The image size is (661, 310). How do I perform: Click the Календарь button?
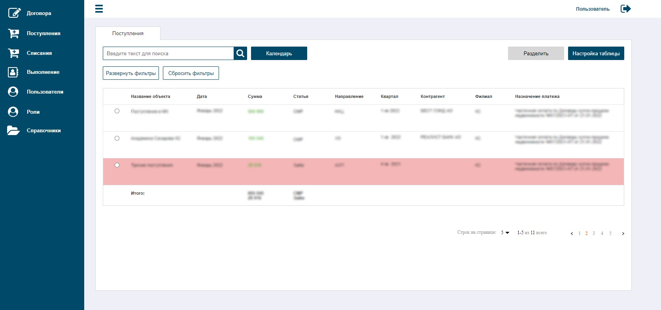[279, 53]
